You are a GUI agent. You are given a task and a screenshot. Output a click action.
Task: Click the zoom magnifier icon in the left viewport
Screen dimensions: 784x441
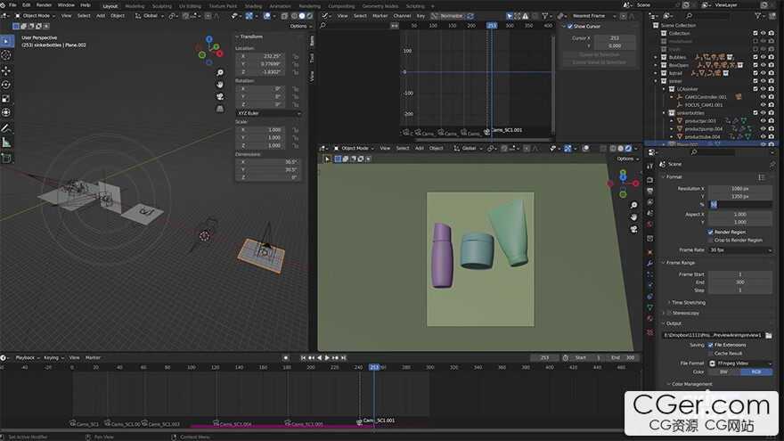pyautogui.click(x=219, y=73)
